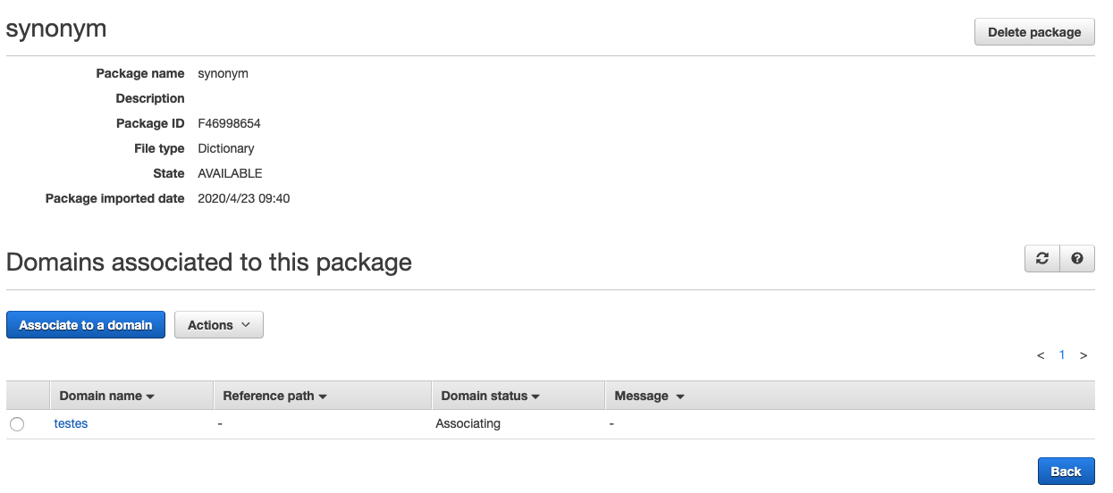The image size is (1113, 493).
Task: Sort by the Message column
Action: point(649,396)
